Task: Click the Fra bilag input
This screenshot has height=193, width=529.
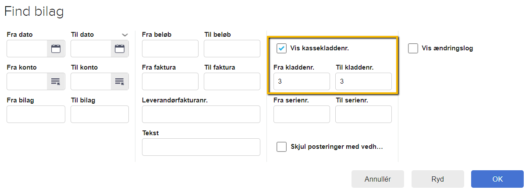Action: (36, 114)
